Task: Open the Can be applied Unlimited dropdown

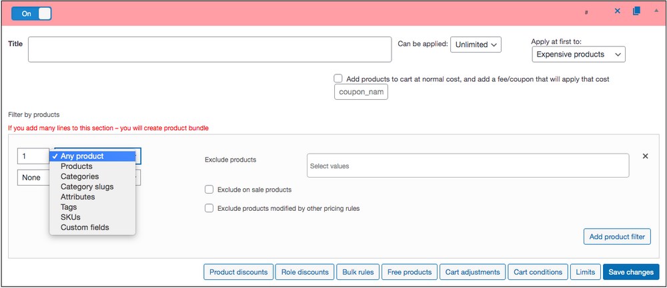Action: [x=476, y=45]
